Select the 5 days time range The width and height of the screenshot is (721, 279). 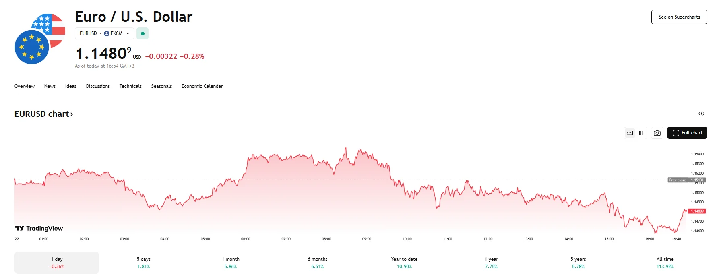pyautogui.click(x=144, y=262)
